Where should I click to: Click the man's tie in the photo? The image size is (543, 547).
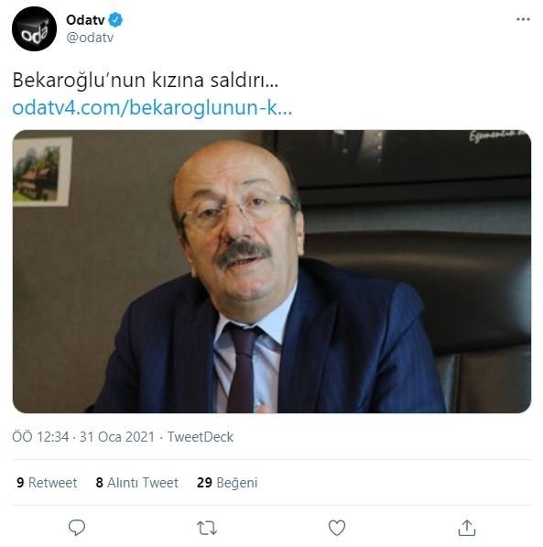pos(243,368)
